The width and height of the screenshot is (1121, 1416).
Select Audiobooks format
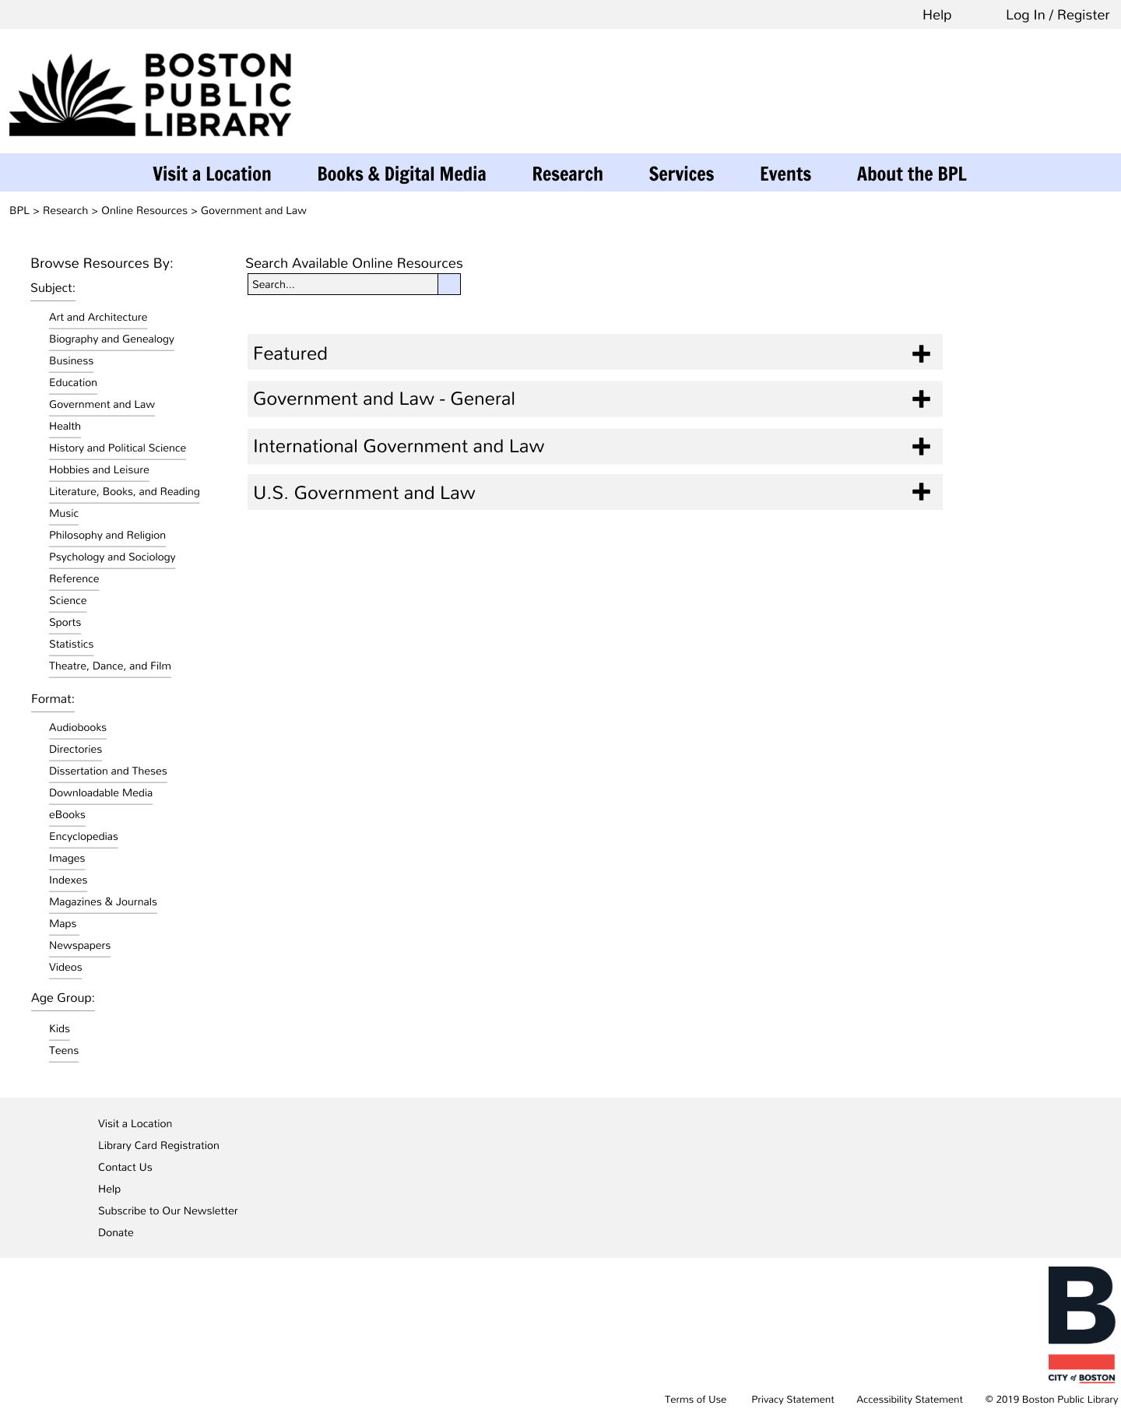pos(78,727)
